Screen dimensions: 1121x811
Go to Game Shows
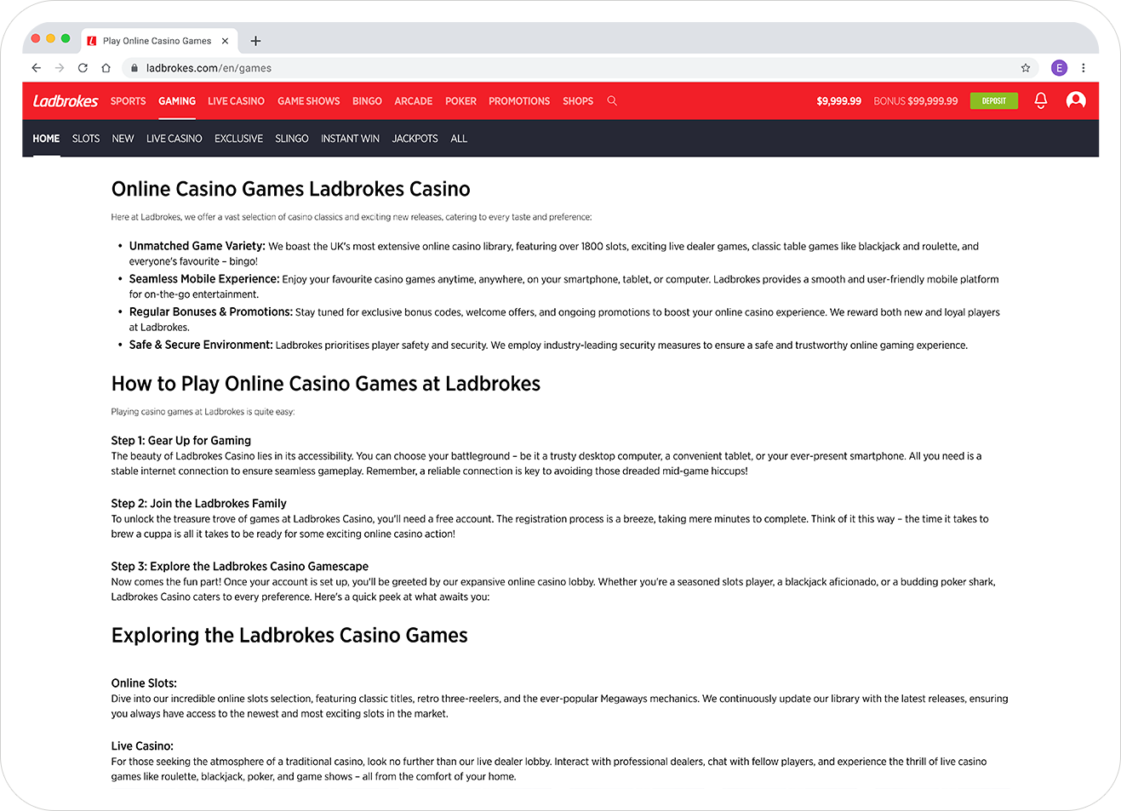[x=308, y=101]
